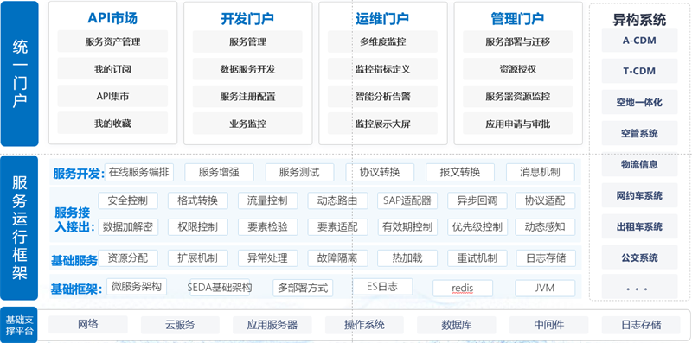The image size is (692, 343).
Task: Click 中间件 in bottom row
Action: 549,325
